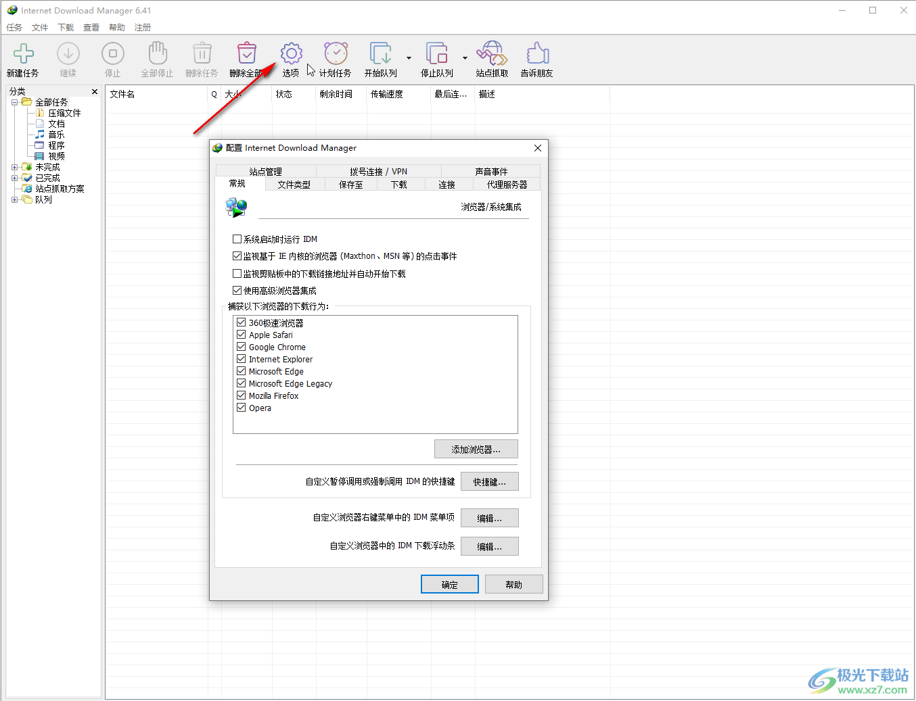Click the 开始队列 (start queue) icon
The image size is (916, 701).
(x=380, y=53)
